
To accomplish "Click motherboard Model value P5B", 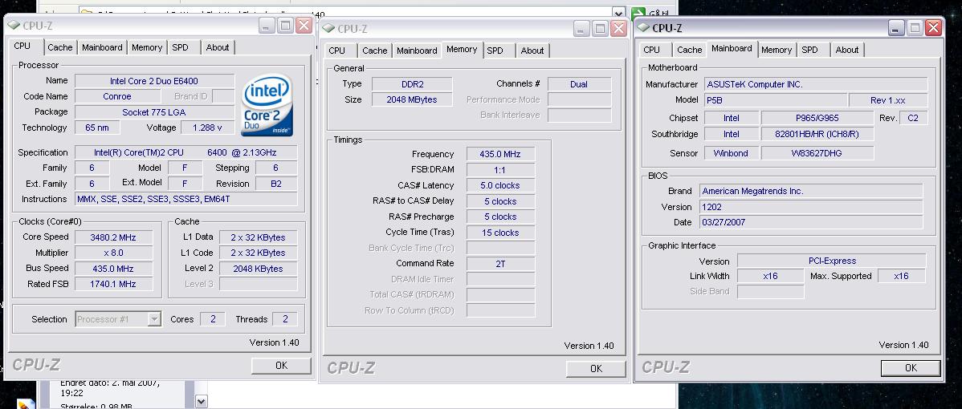I will (774, 99).
